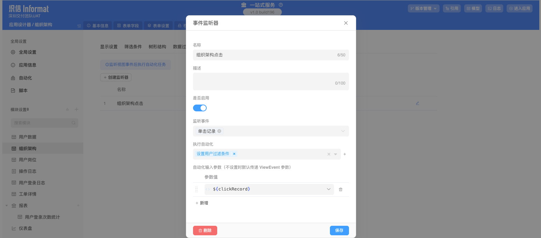Viewport: 541px width, 238px height.
Task: Click the plus icon beside automation selector
Action: coord(345,154)
